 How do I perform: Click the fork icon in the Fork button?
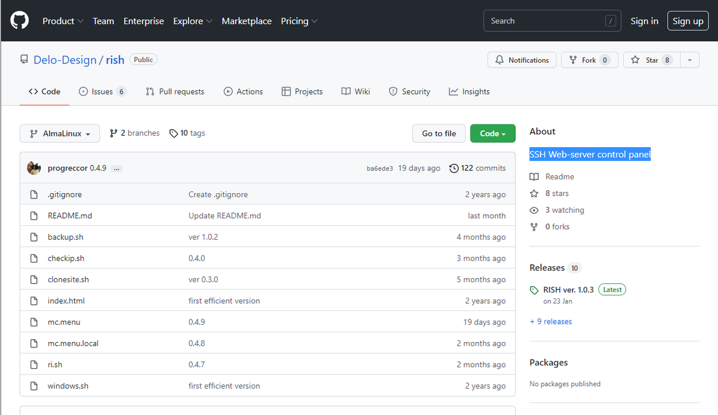(573, 60)
